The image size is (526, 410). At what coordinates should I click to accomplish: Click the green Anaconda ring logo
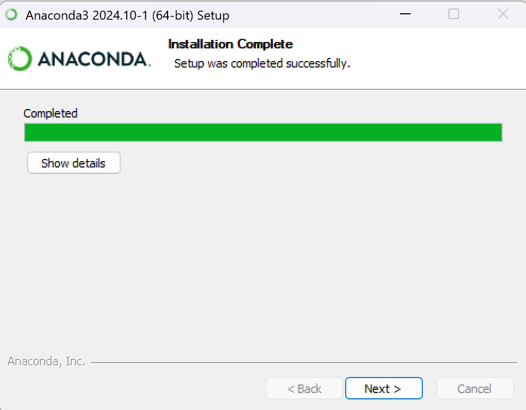[20, 58]
